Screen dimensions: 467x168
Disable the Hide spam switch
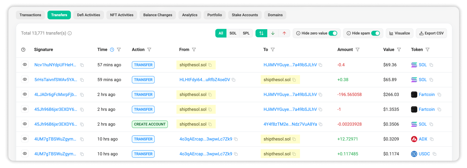(375, 33)
